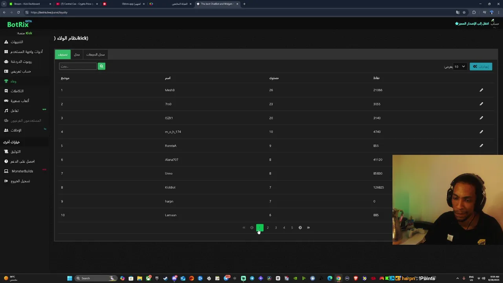503x283 pixels.
Task: Switch to Central Cee Crypto Price browser tab
Action: 77,4
